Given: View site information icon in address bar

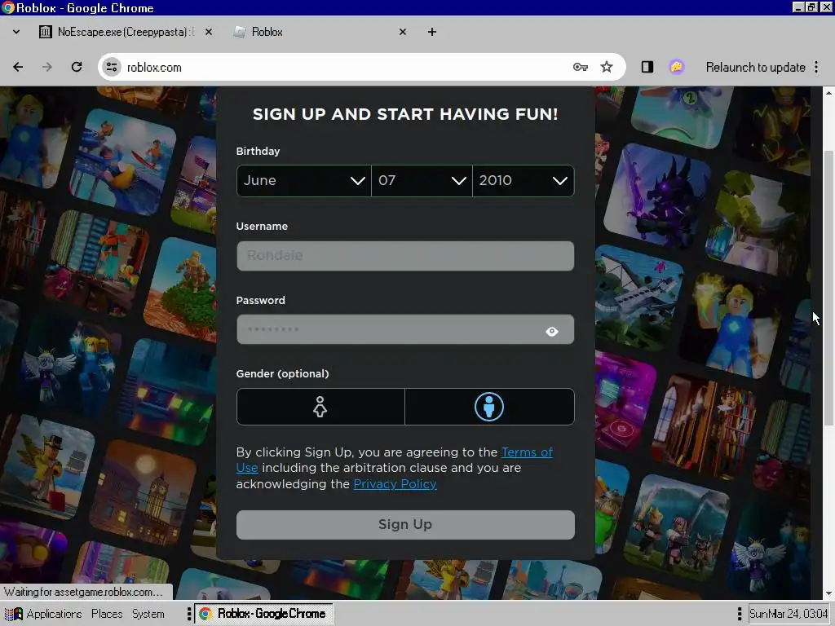Looking at the screenshot, I should coord(112,67).
